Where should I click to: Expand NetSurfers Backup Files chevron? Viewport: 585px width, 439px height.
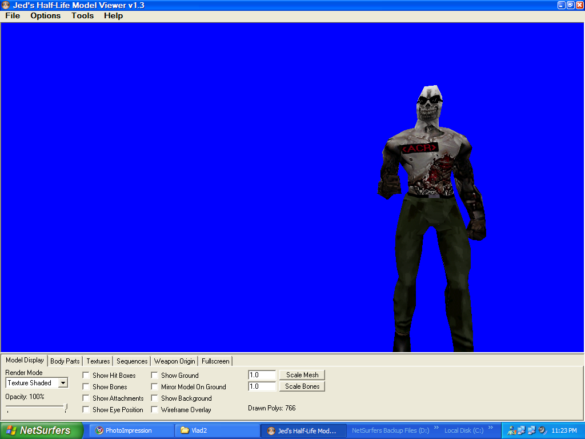[x=436, y=428]
